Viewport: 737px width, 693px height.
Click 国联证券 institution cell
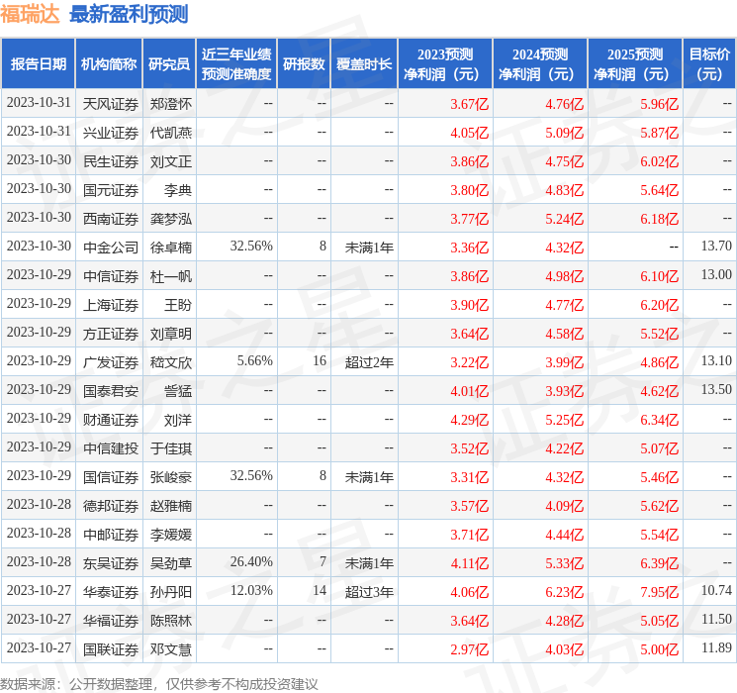tap(111, 648)
